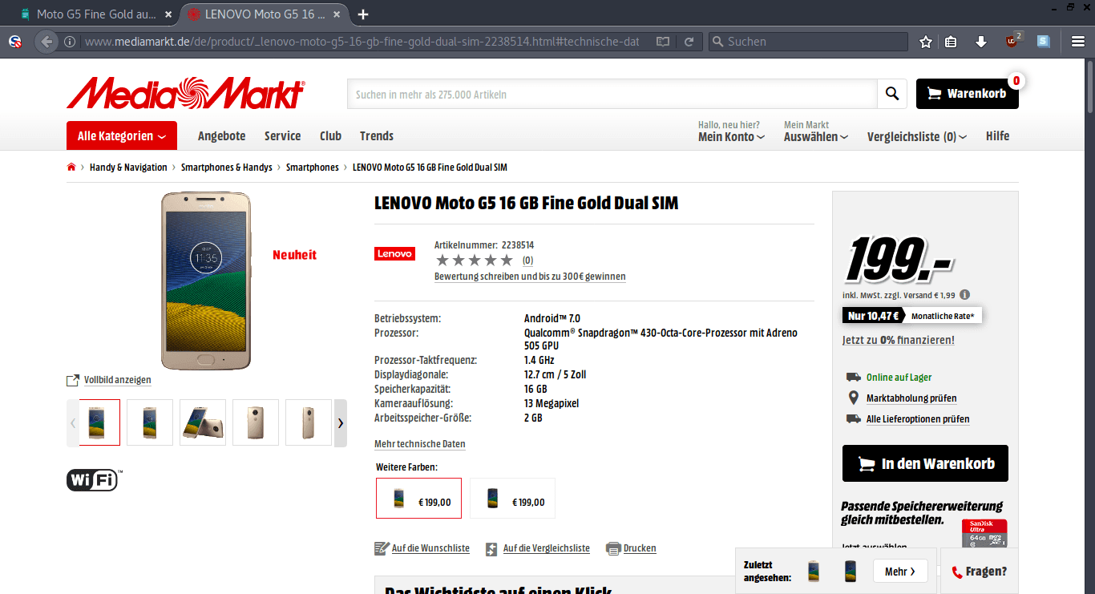Click Auf die Wunschliste link
Viewport: 1095px width, 594px height.
(x=430, y=548)
